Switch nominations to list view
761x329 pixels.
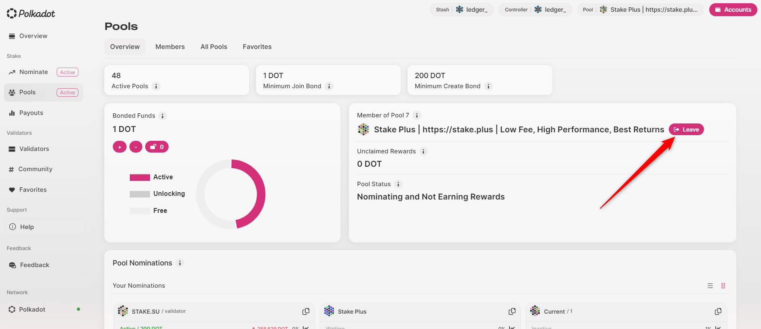710,286
